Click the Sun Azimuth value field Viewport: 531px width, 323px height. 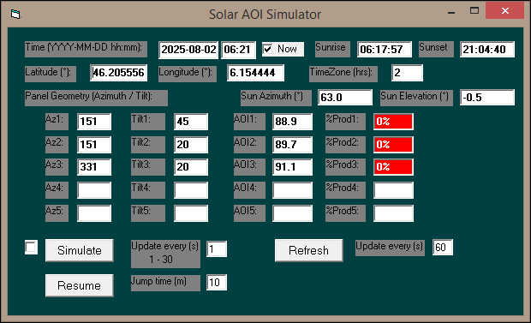pos(345,98)
